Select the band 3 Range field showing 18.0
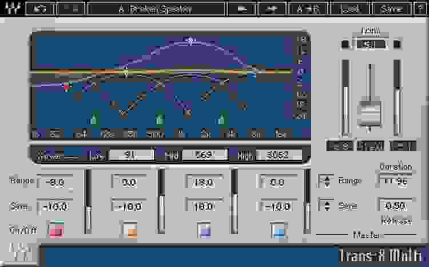 [x=204, y=182]
